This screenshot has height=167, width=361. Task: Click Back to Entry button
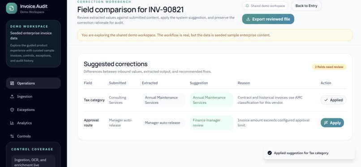point(306,6)
